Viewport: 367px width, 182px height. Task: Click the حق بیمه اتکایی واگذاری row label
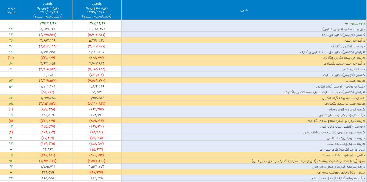[349, 46]
